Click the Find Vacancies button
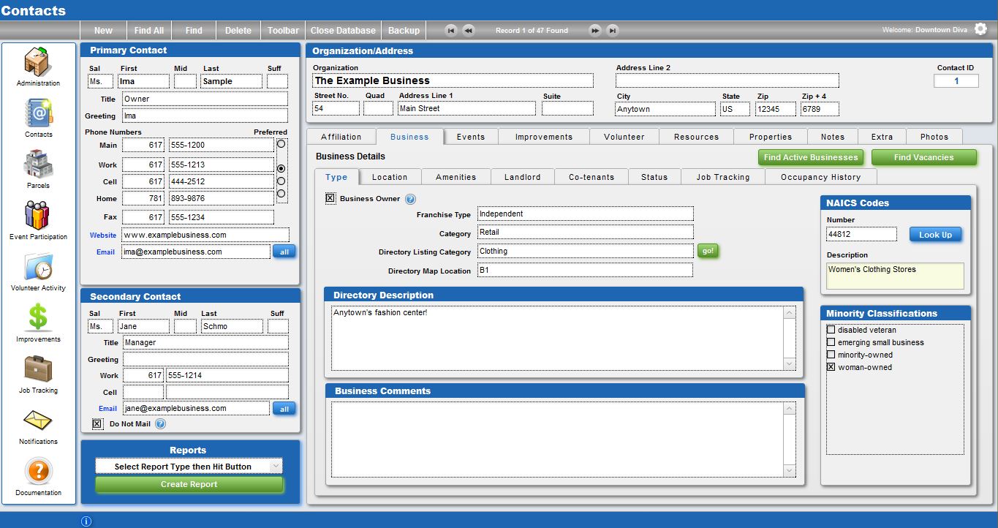 923,157
